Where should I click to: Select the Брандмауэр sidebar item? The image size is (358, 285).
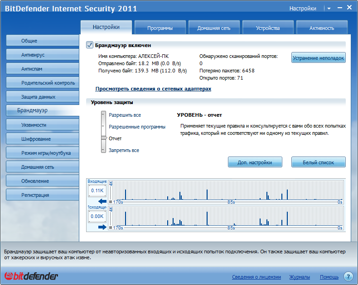point(43,110)
